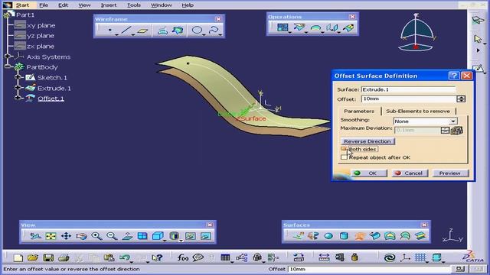Expand the Sketch.1 tree node

point(18,77)
